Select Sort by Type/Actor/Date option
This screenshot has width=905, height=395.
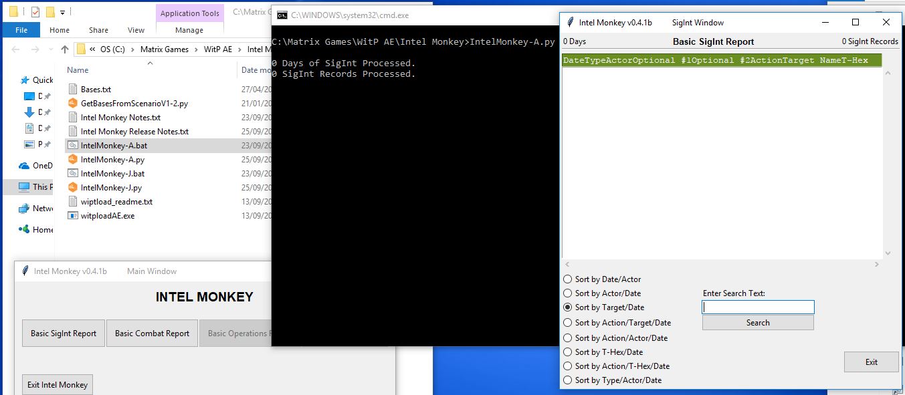pos(568,380)
